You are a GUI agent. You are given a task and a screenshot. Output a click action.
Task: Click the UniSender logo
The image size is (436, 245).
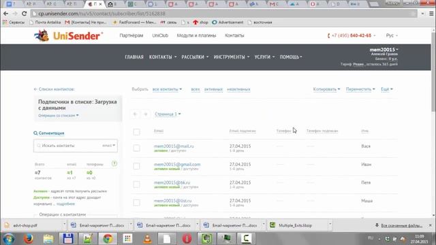(68, 36)
